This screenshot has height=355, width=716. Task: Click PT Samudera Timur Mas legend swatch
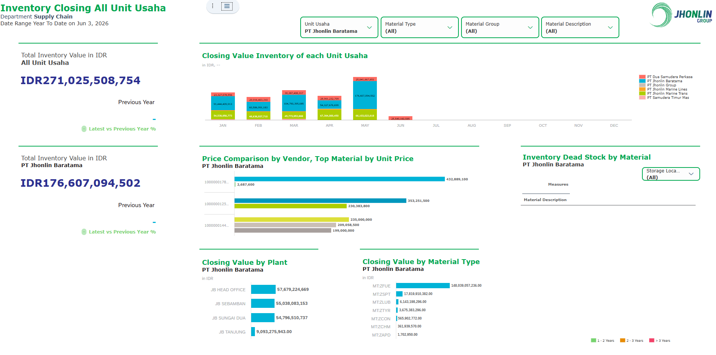coord(642,98)
